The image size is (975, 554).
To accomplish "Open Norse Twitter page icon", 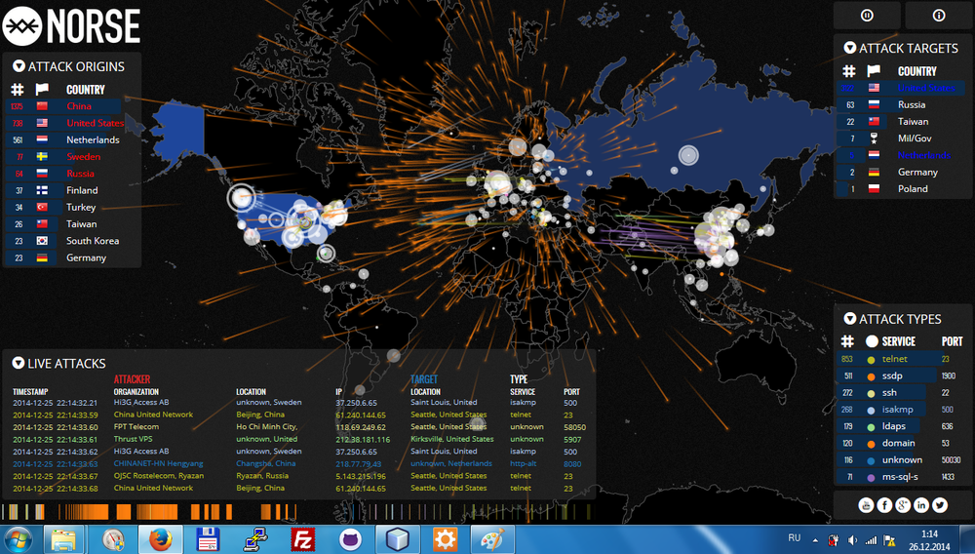I will click(940, 505).
